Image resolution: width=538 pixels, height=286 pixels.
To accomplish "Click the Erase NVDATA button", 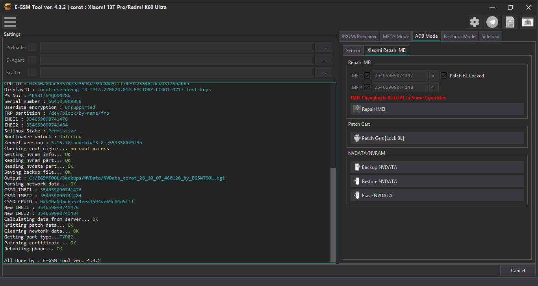I will pyautogui.click(x=437, y=195).
